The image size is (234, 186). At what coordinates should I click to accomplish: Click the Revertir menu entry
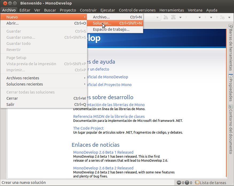click(44, 49)
